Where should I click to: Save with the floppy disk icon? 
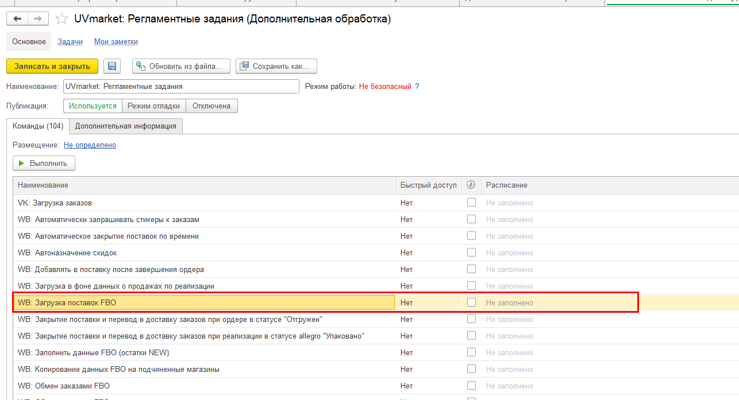pyautogui.click(x=112, y=66)
